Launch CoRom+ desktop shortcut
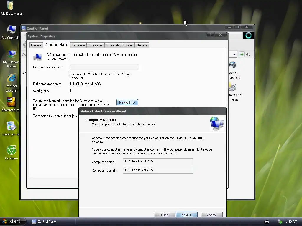This screenshot has height=226, width=302. 12,153
